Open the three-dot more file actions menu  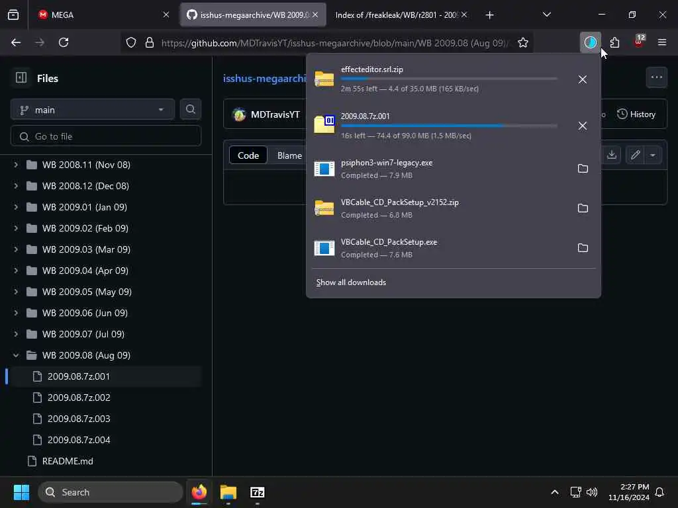click(656, 78)
